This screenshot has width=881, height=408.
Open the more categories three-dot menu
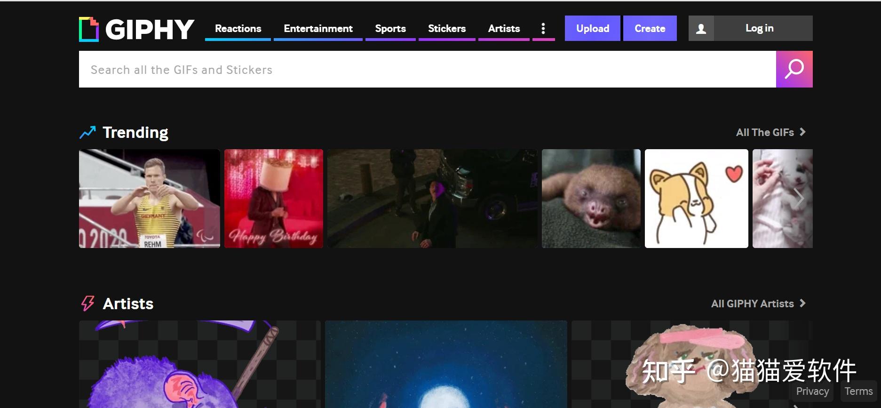point(543,29)
